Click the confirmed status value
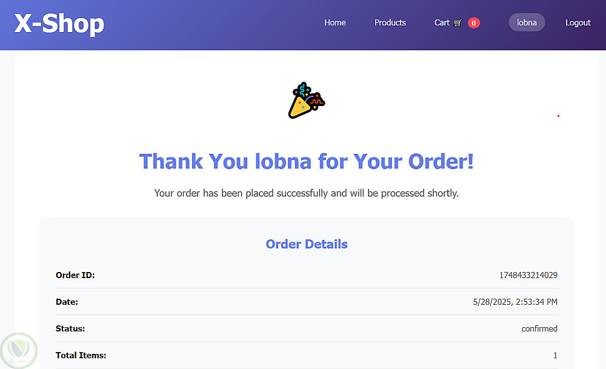Viewport: 606px width, 369px height. [539, 328]
